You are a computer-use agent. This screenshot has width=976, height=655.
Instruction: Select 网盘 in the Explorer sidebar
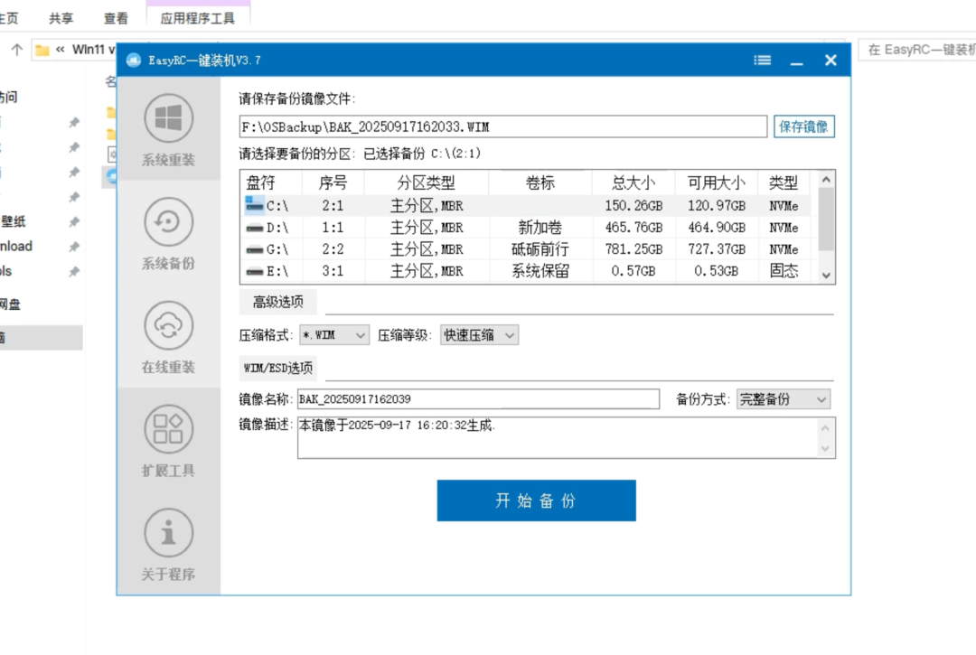tap(10, 304)
